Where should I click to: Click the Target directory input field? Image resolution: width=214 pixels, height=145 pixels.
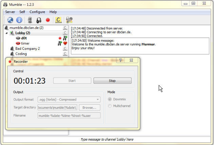(x=57, y=107)
